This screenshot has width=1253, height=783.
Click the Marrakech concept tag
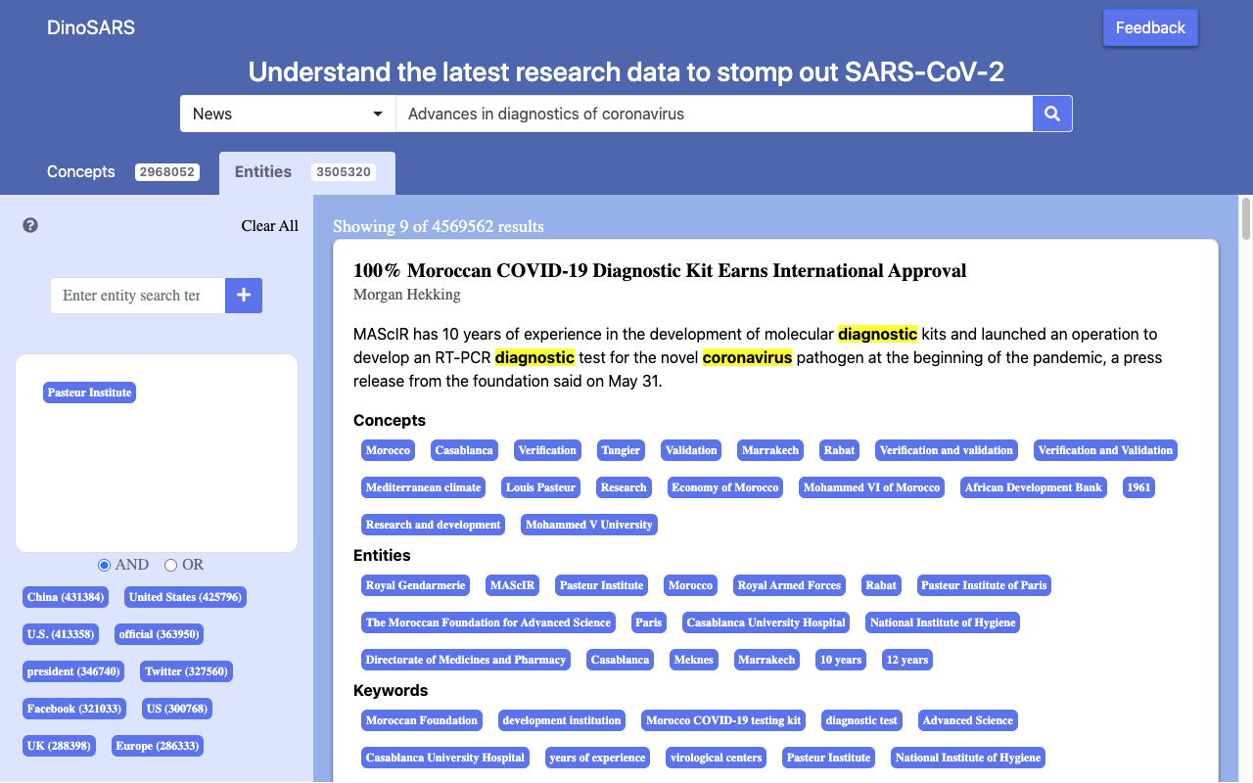coord(768,450)
